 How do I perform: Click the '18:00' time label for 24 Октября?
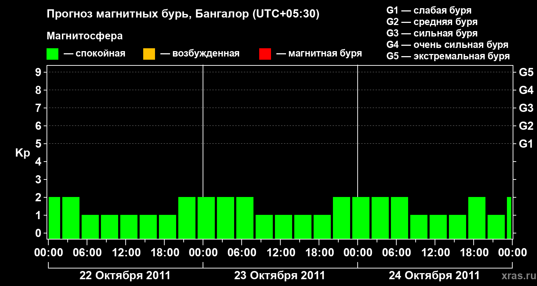pyautogui.click(x=474, y=253)
